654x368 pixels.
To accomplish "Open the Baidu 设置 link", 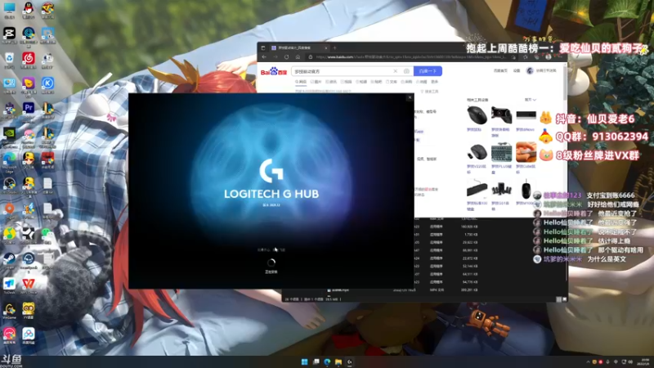I will (x=517, y=70).
